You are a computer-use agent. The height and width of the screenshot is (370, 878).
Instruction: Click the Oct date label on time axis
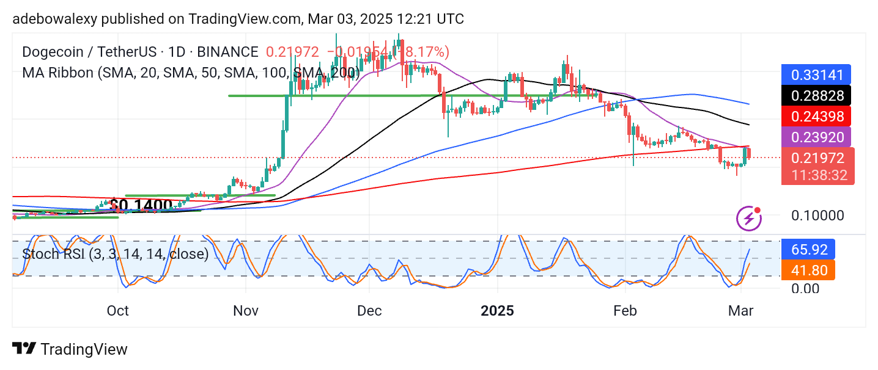tap(117, 311)
